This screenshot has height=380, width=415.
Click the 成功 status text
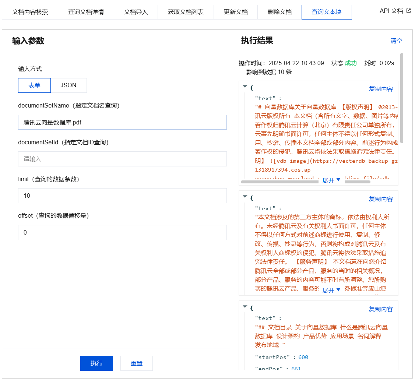[351, 63]
